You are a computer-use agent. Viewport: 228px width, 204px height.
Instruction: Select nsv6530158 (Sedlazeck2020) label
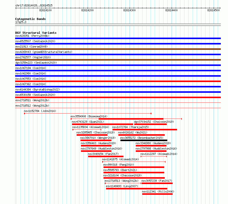tap(35, 95)
